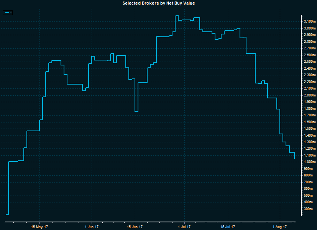The height and width of the screenshot is (230, 317).
Task: Click the '15 Jun 17' axis label
Action: pos(135,226)
